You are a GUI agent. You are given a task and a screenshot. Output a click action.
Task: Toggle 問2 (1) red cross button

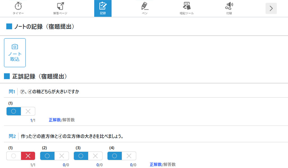point(28,156)
